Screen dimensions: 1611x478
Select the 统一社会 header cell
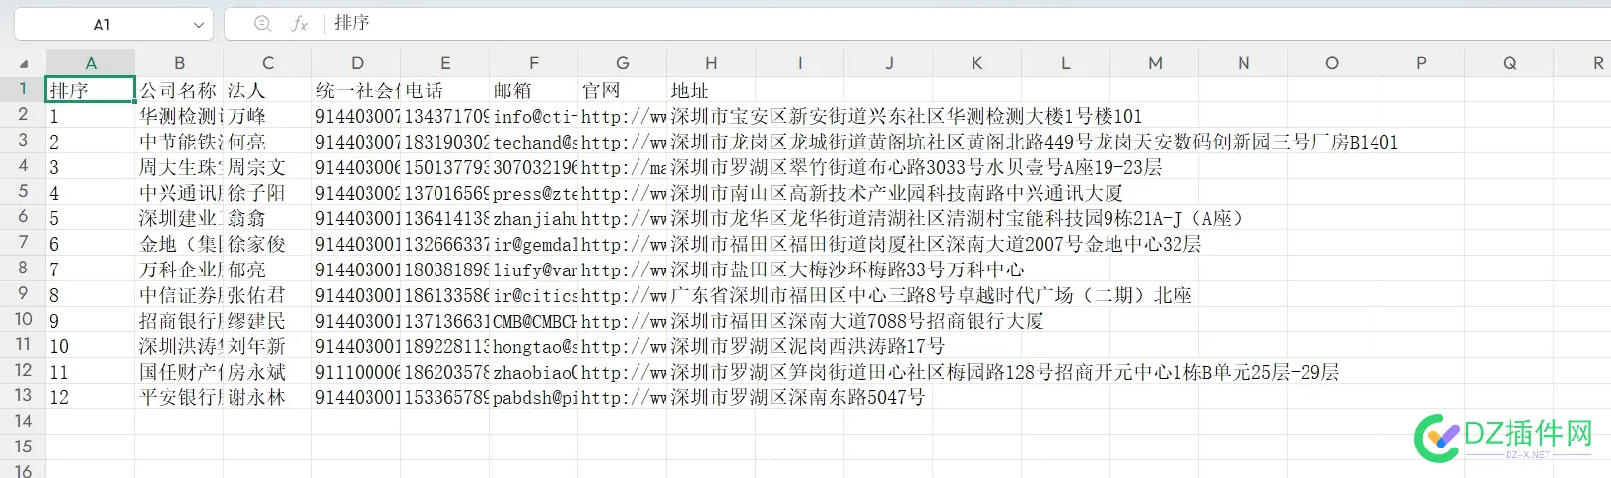pyautogui.click(x=357, y=90)
